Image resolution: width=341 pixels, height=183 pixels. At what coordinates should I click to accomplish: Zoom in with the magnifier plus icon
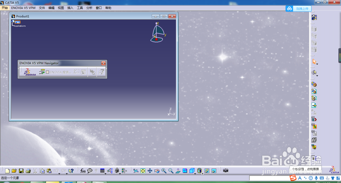tap(164, 171)
